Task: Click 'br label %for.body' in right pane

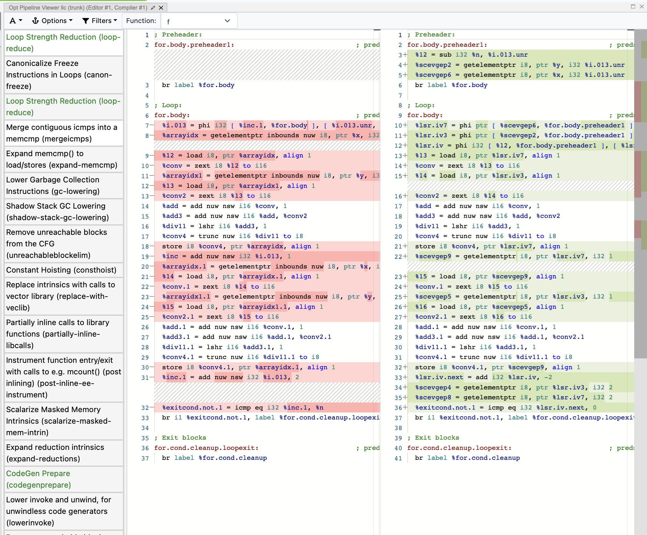Action: tap(451, 85)
